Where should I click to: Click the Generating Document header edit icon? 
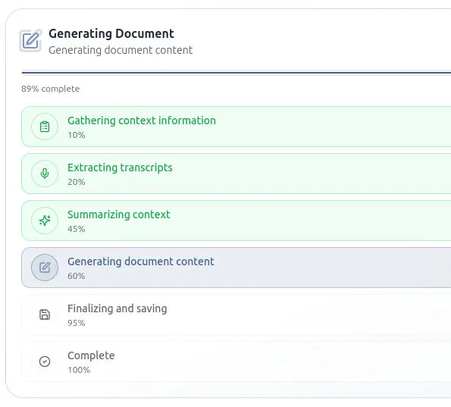(x=31, y=41)
